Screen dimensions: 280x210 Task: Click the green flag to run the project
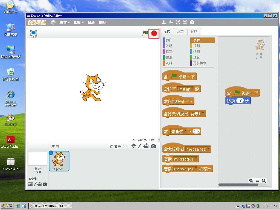click(145, 33)
